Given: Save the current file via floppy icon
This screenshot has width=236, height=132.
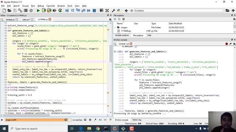Looking at the screenshot, I should coord(15,11).
